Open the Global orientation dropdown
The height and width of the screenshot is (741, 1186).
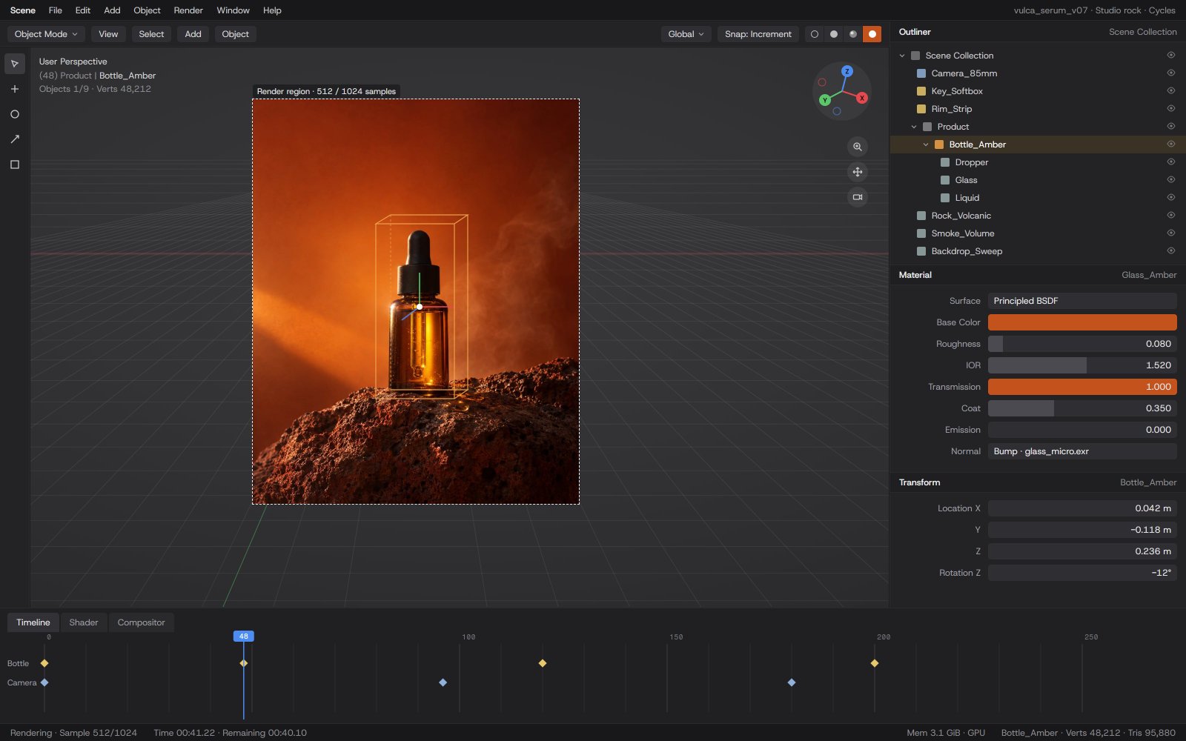(x=686, y=34)
